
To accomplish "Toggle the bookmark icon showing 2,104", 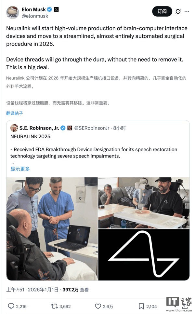I will pos(141,306).
